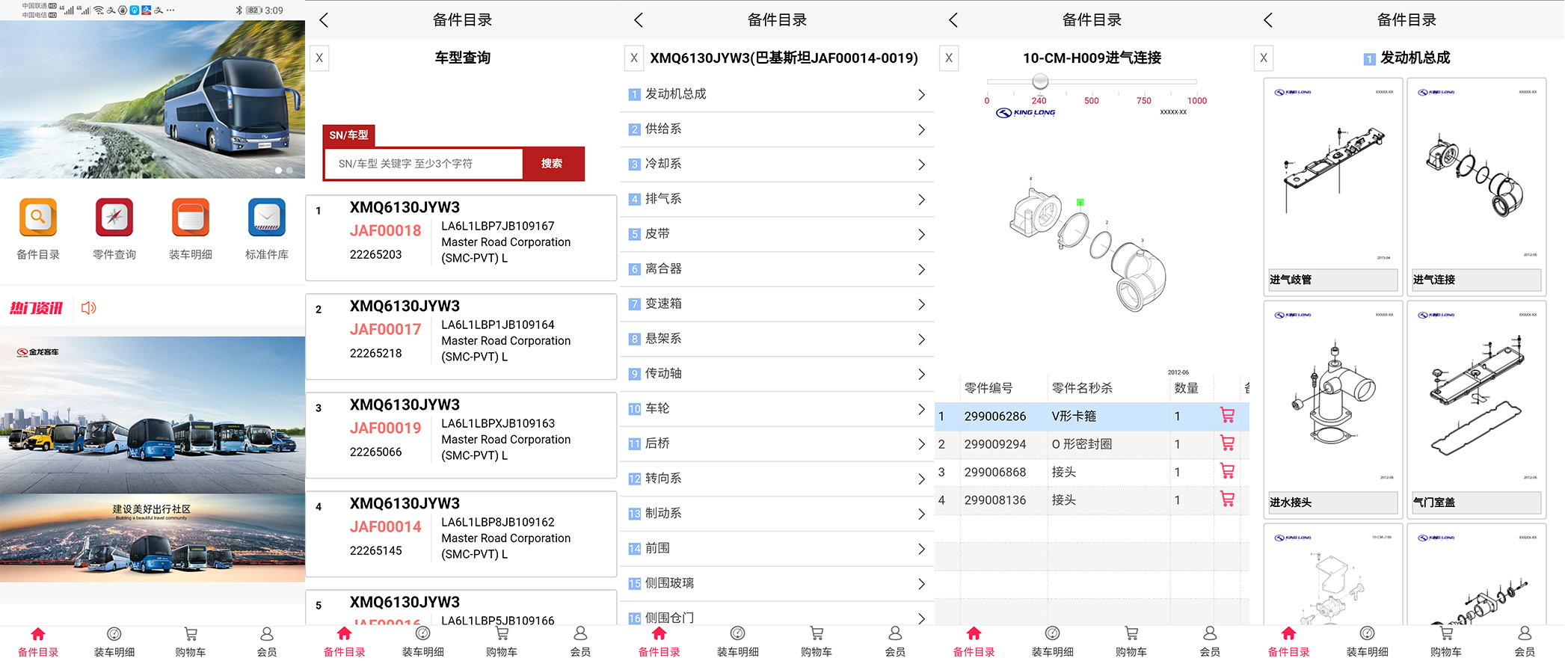The width and height of the screenshot is (1565, 661).
Task: Close the 10-CM-H009进气连接 diagram with X
Action: [949, 58]
